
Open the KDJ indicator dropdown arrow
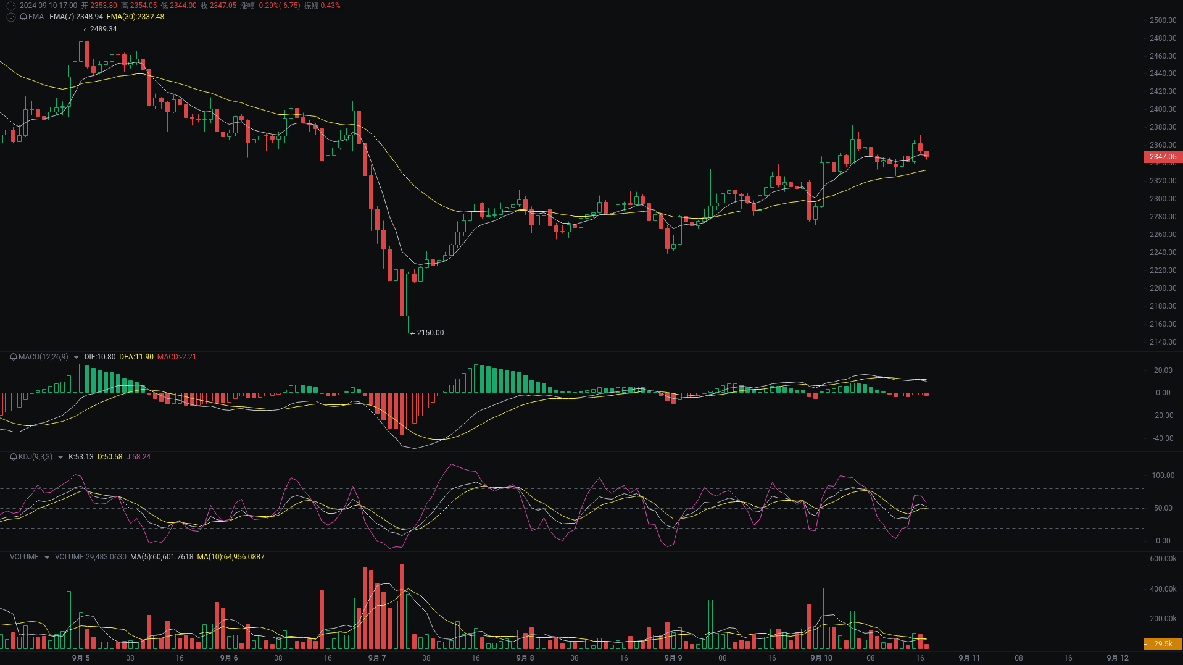tap(60, 458)
